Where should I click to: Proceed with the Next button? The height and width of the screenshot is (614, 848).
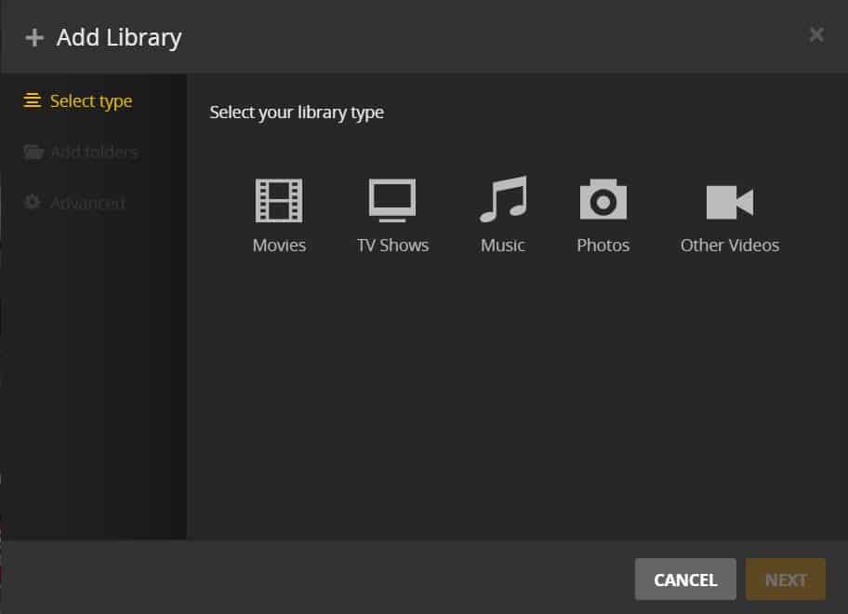786,580
